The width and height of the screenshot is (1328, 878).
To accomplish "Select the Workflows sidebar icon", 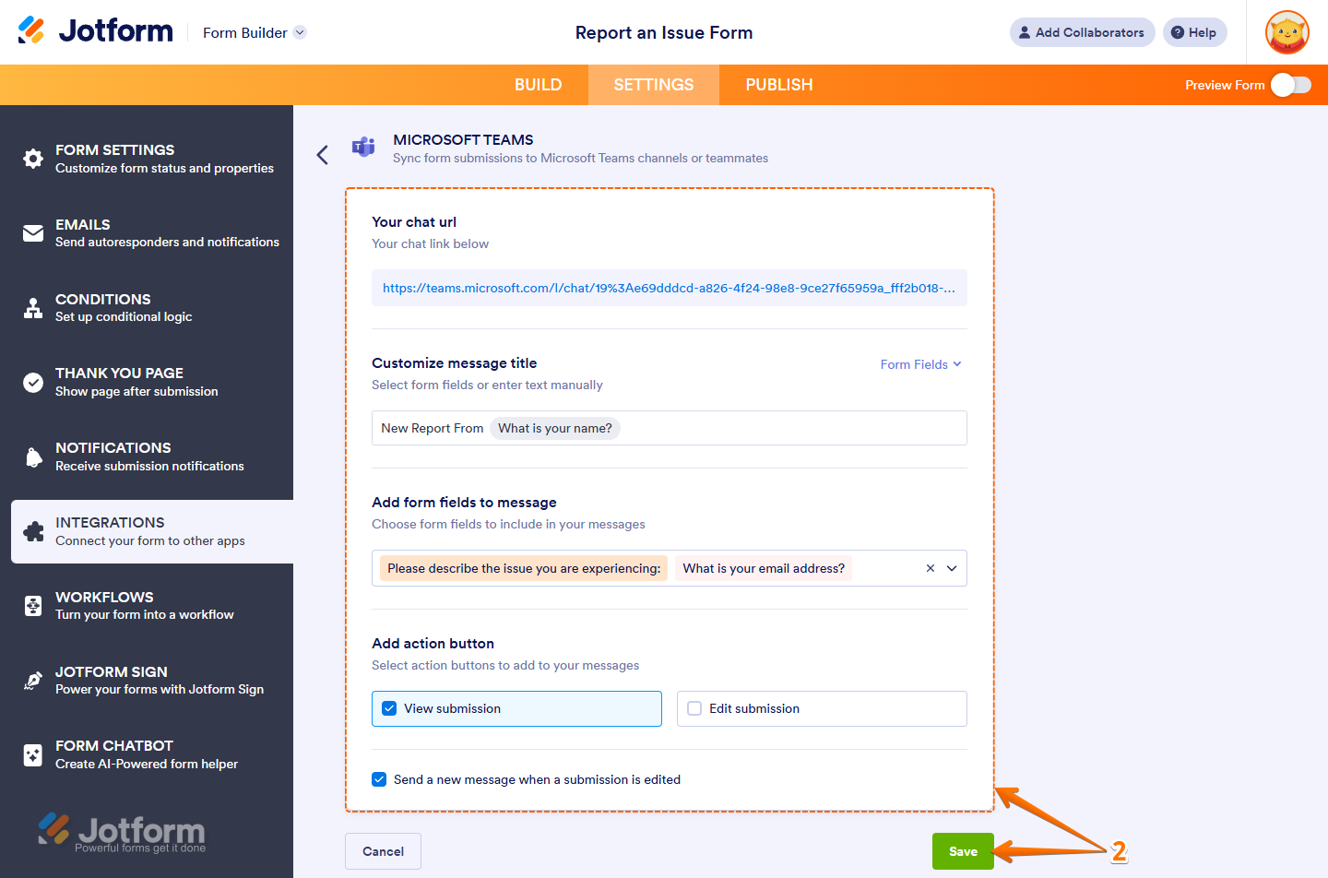I will (32, 605).
